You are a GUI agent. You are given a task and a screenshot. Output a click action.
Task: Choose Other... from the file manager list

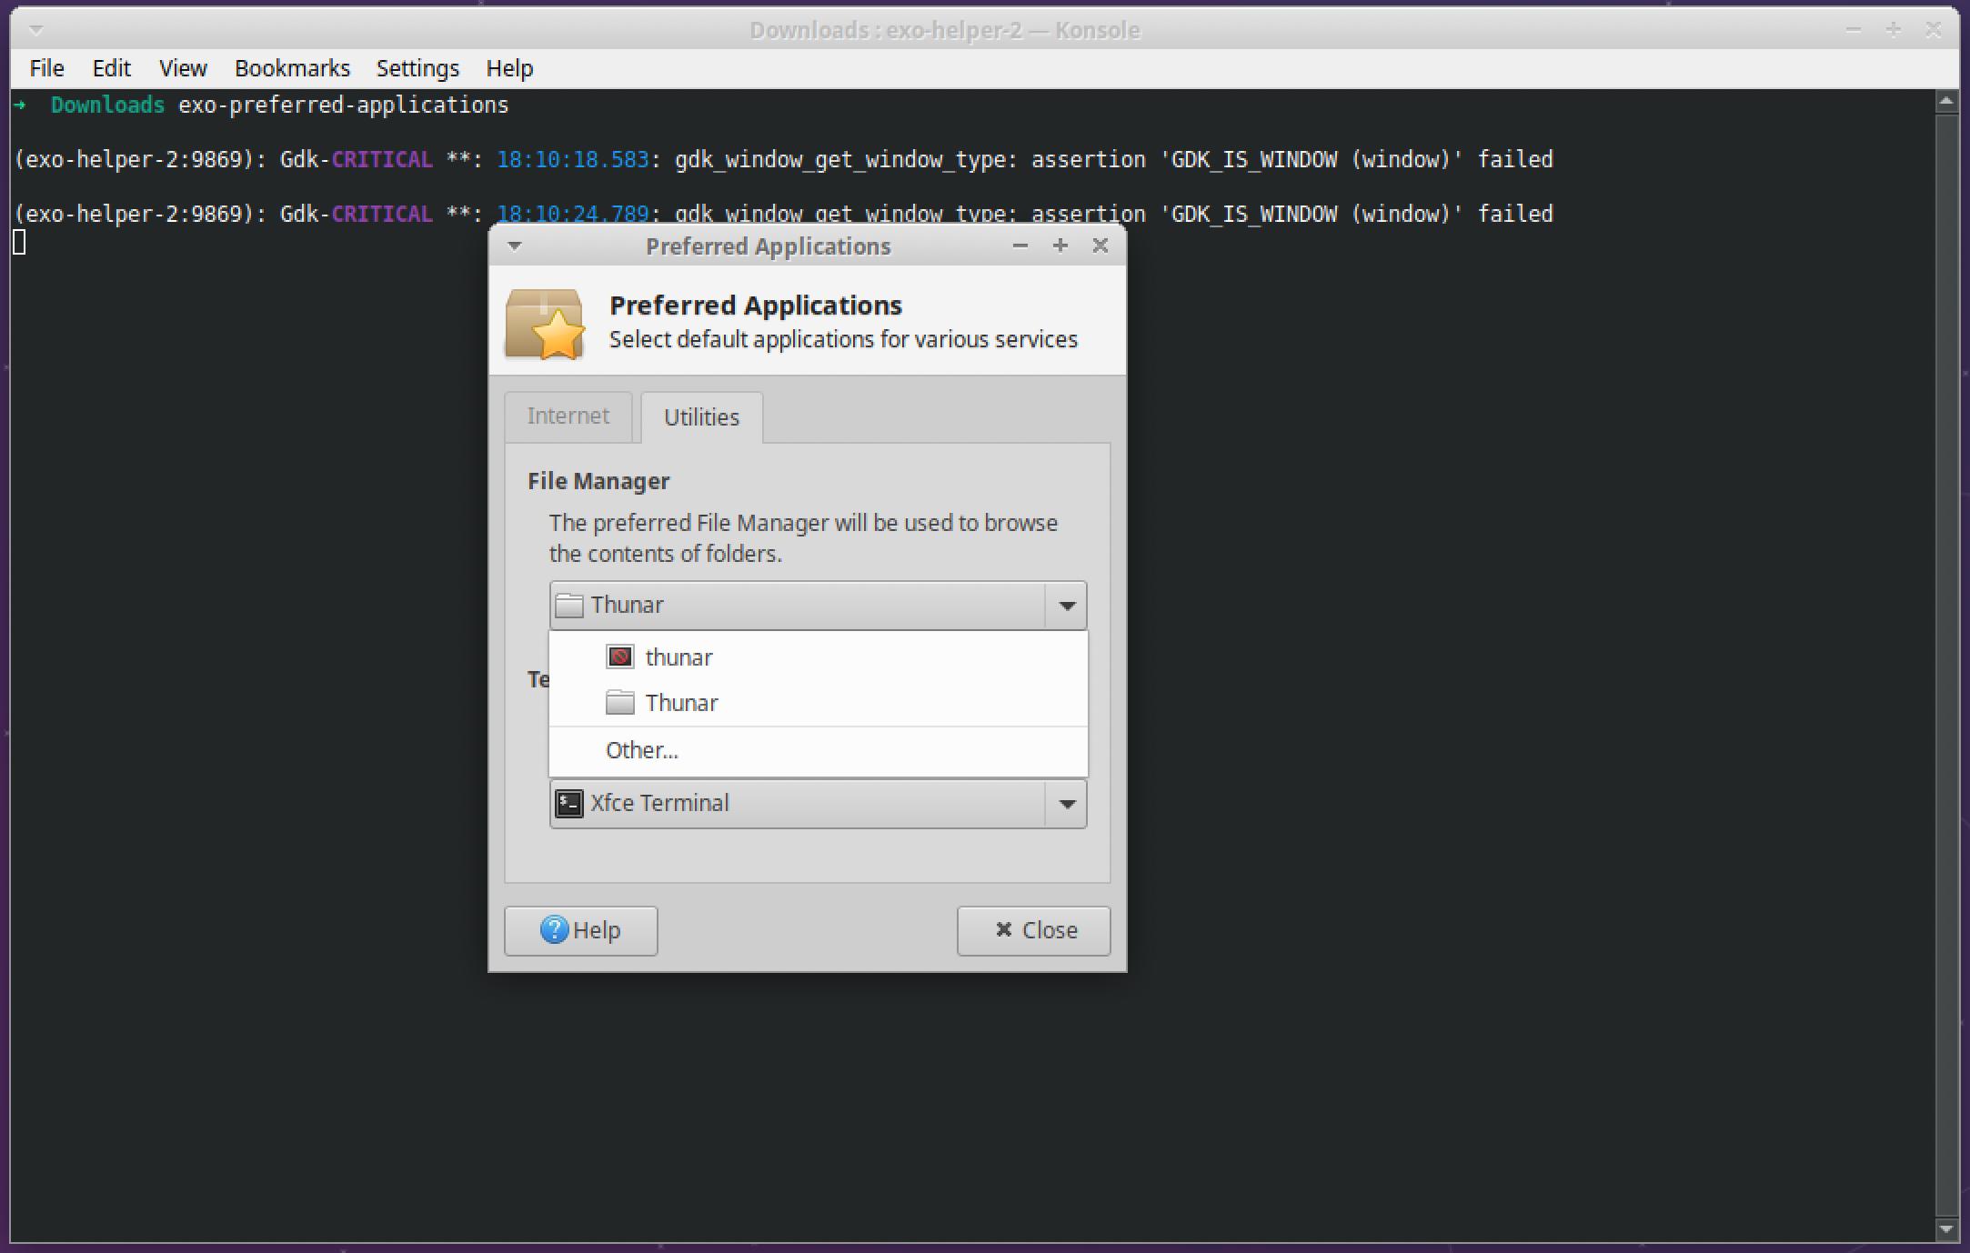pos(641,750)
